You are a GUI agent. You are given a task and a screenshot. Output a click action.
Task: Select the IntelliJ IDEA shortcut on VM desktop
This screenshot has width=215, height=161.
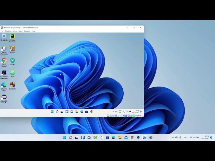(4, 74)
